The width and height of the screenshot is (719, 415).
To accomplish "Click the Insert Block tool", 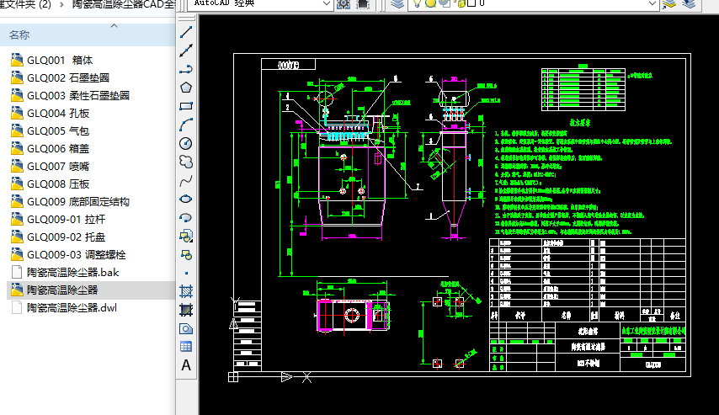I will [x=186, y=237].
